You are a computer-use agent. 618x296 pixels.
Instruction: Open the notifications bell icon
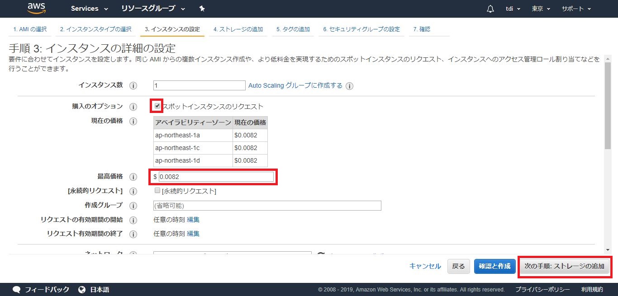pyautogui.click(x=490, y=9)
